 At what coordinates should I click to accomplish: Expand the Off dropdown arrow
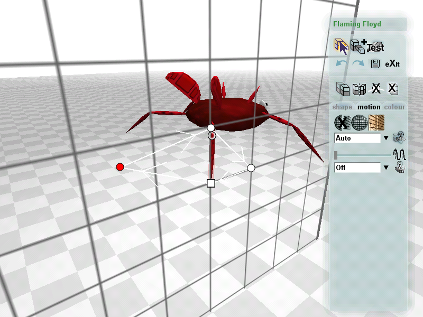click(x=386, y=167)
